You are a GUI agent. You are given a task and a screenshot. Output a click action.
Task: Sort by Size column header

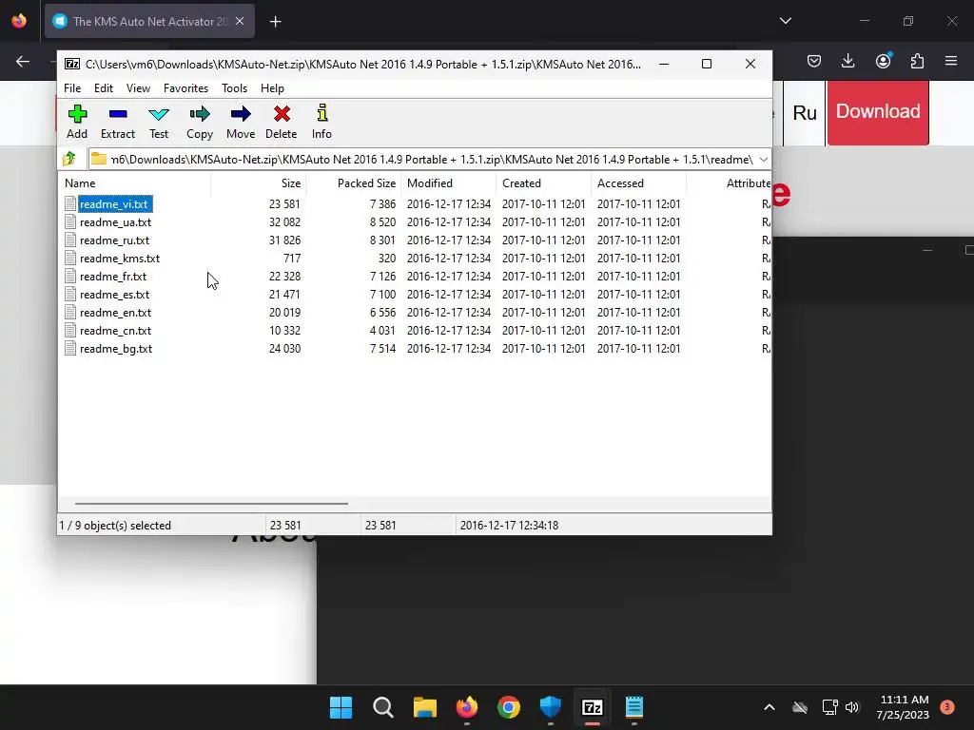pos(259,183)
